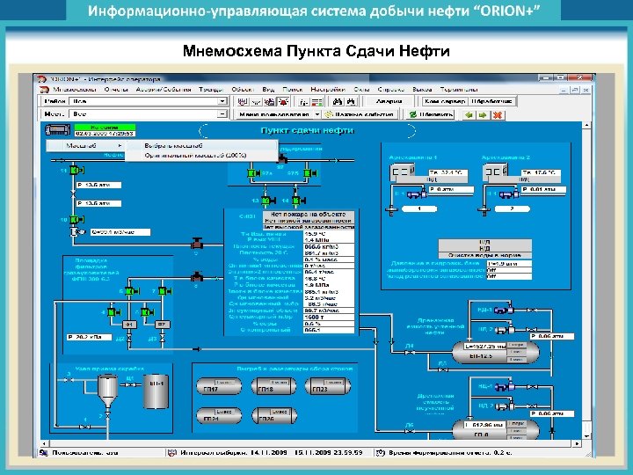
Task: Select green valve 97а
Action: click(253, 173)
